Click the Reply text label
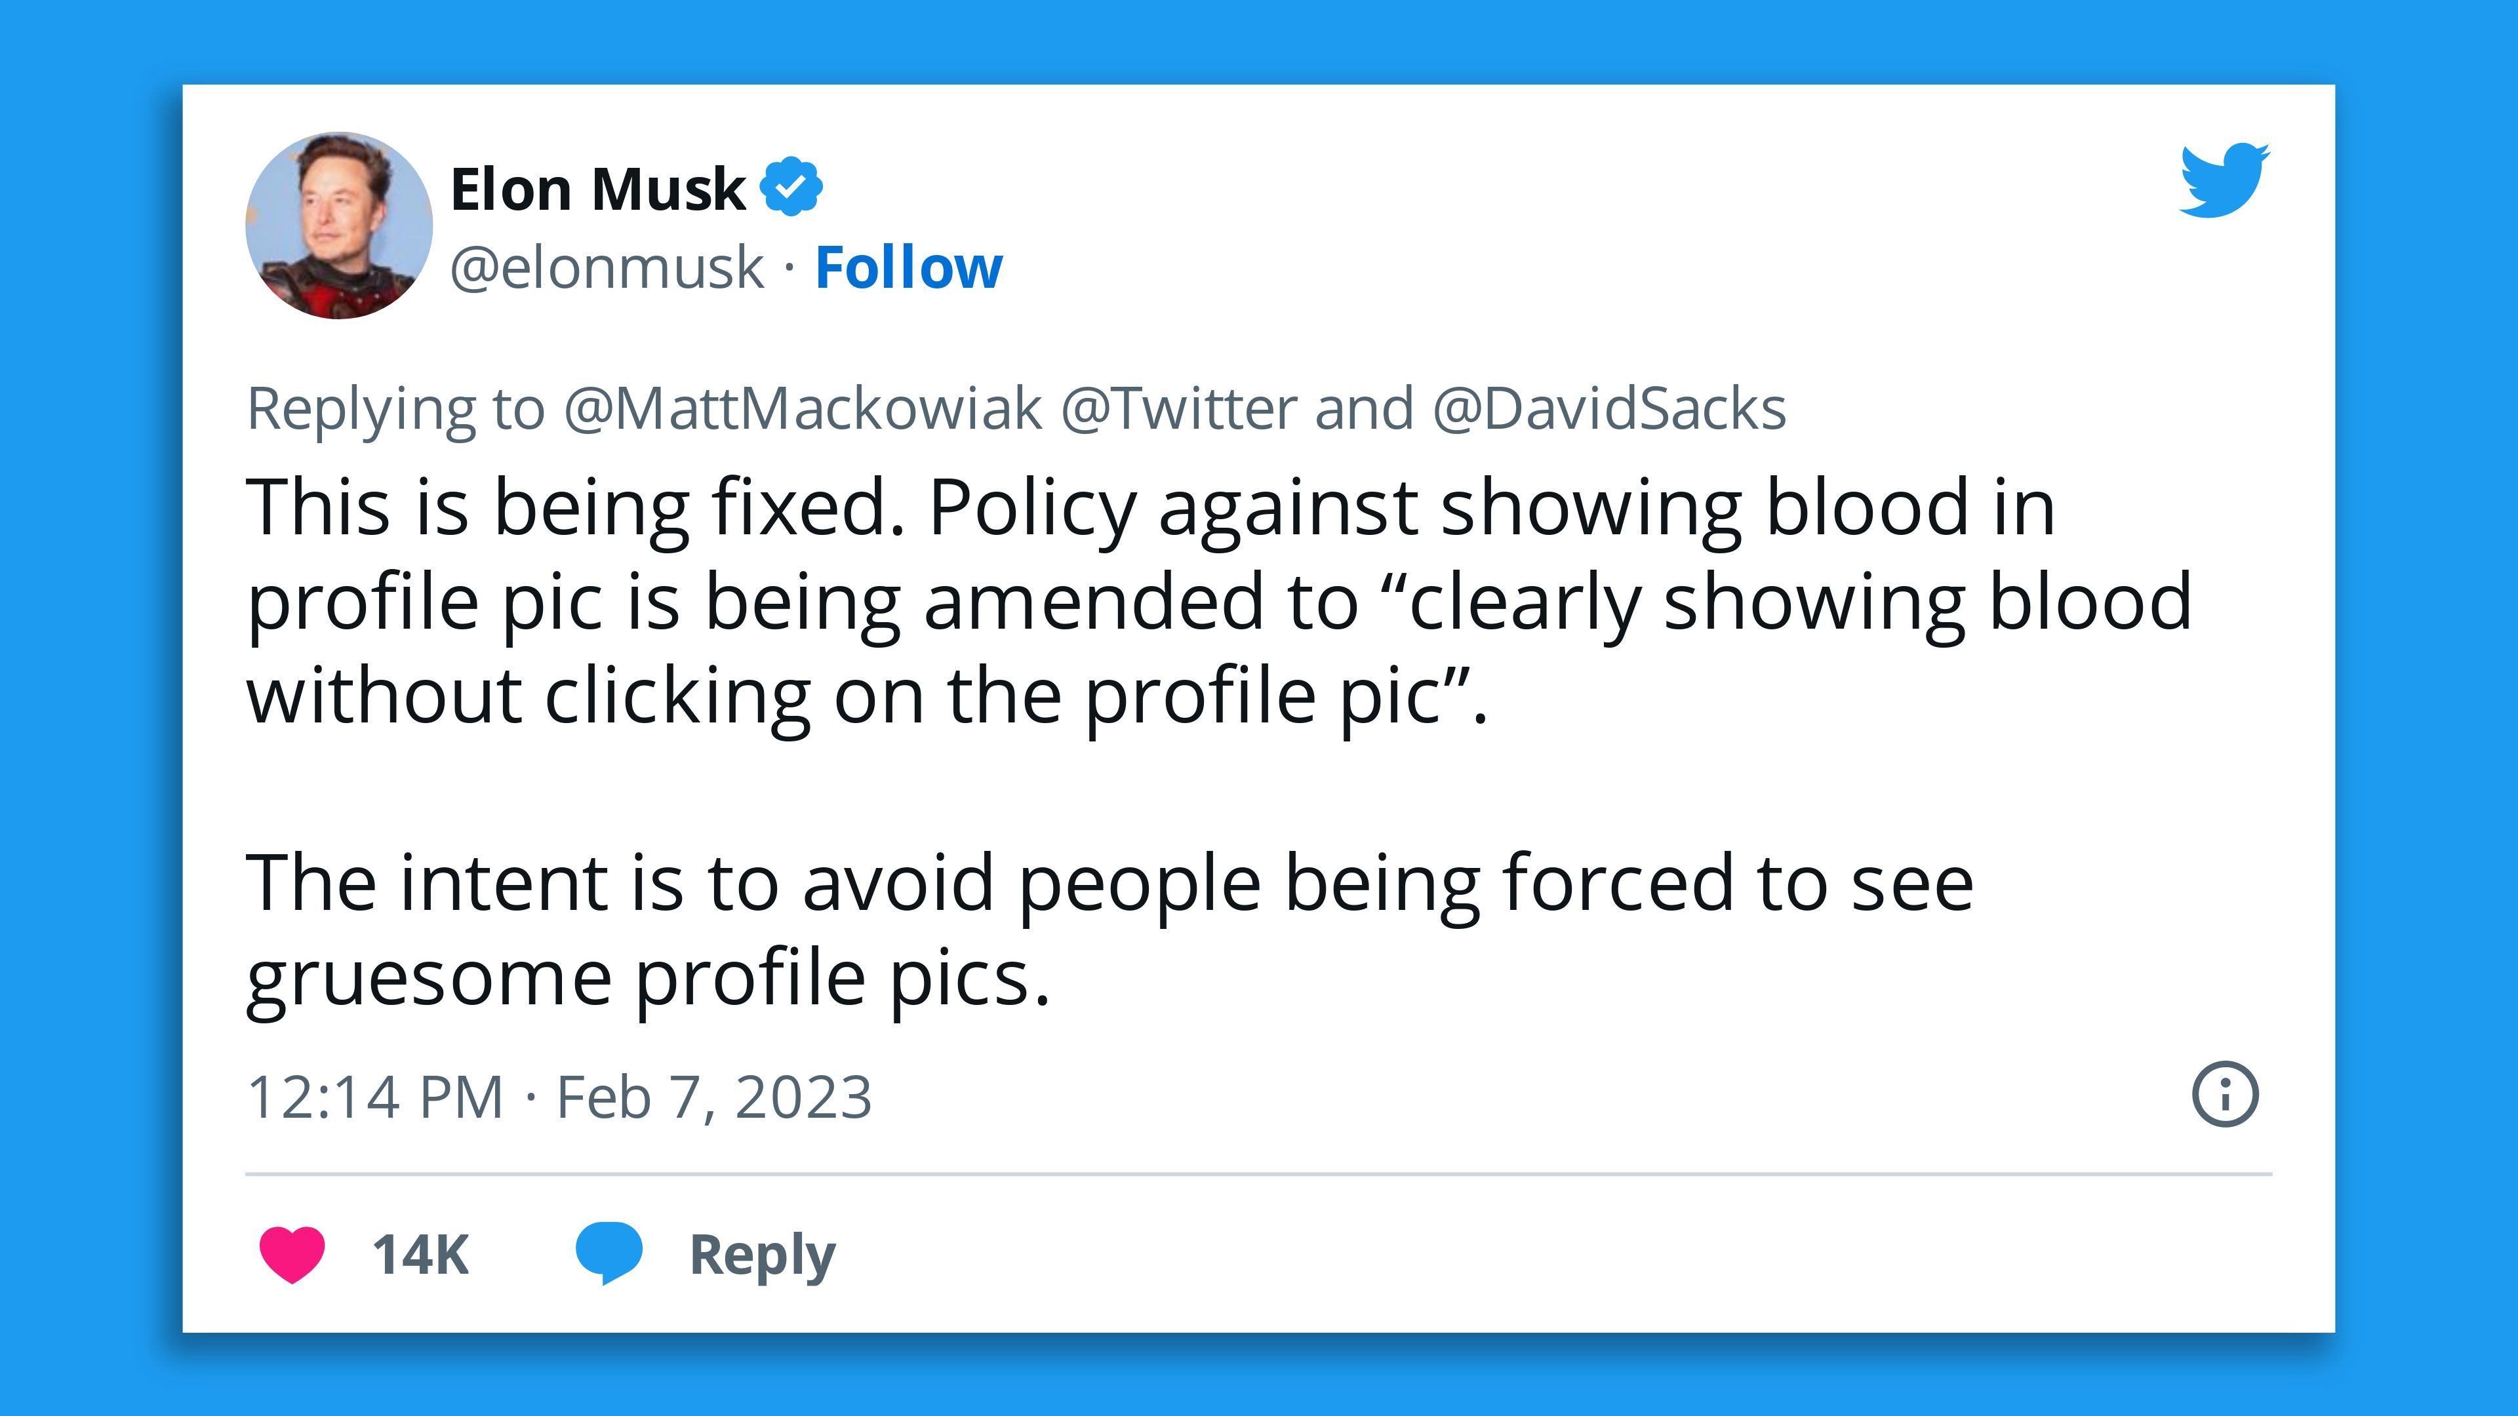Viewport: 2518px width, 1416px height. click(763, 1255)
